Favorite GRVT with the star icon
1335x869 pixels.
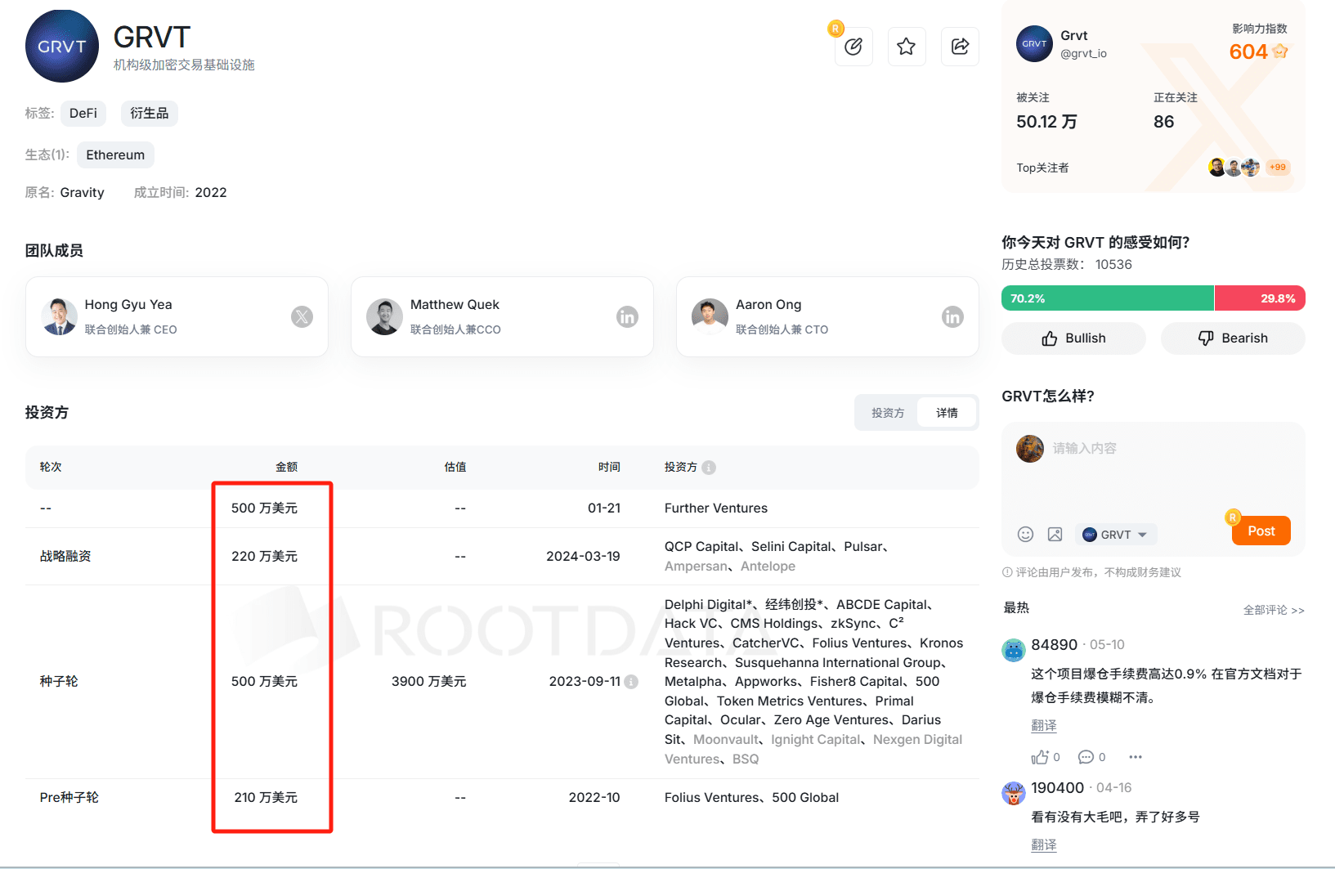coord(906,47)
